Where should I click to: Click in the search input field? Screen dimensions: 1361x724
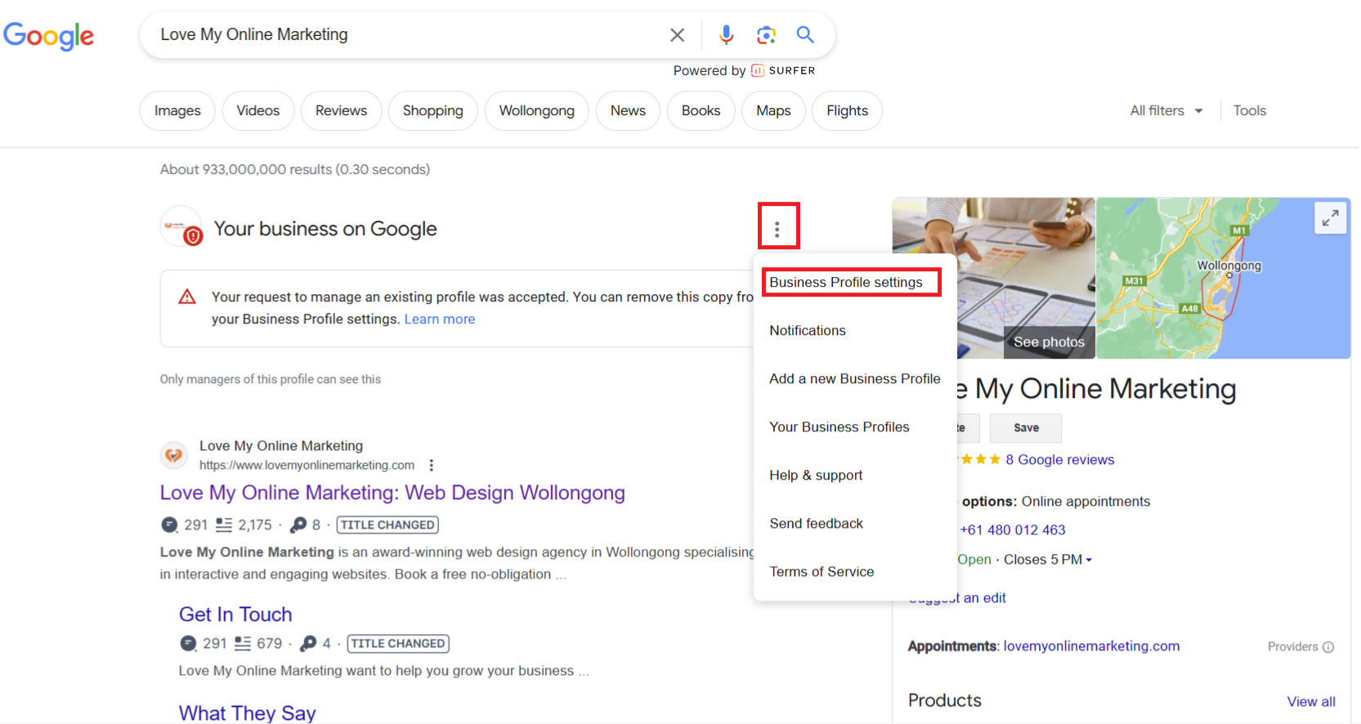409,34
